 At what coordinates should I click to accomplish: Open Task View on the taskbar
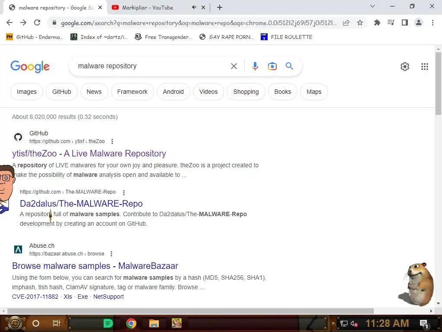click(57, 323)
